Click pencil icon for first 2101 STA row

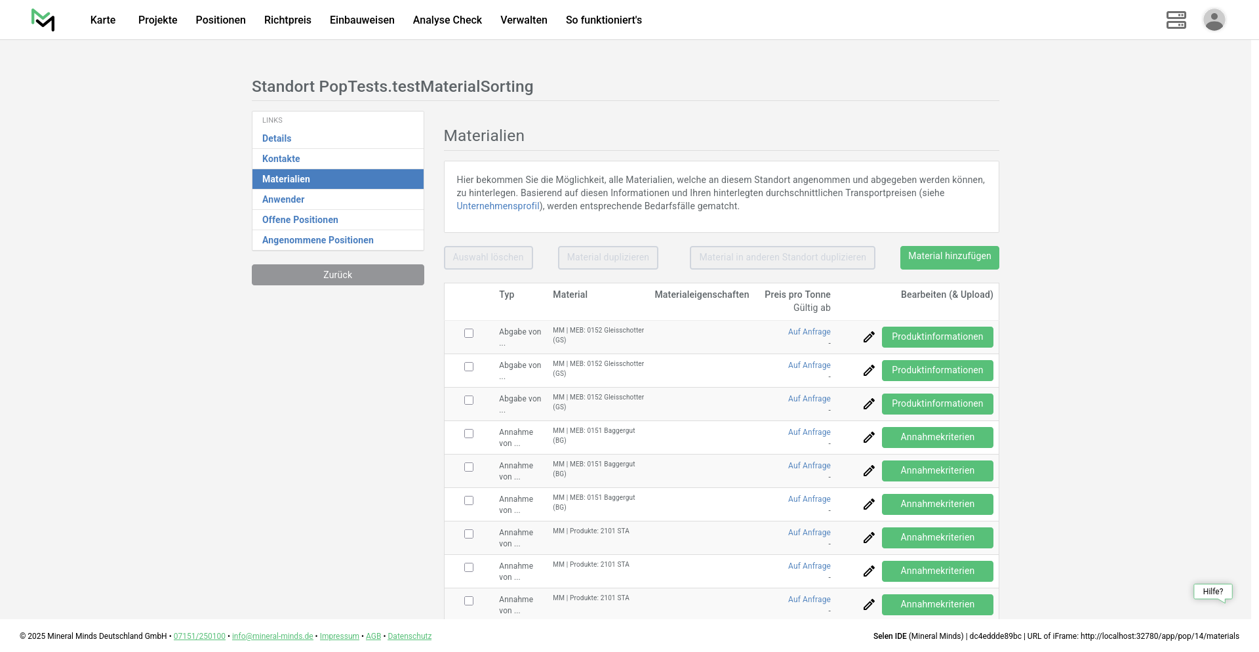pos(869,538)
